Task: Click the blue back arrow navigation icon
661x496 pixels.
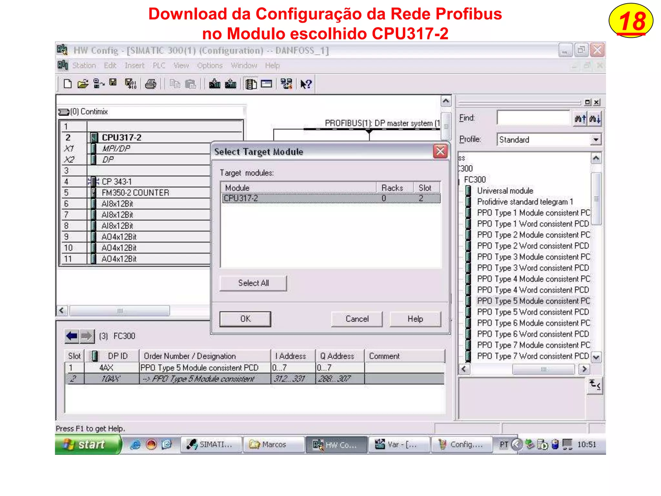Action: tap(72, 336)
